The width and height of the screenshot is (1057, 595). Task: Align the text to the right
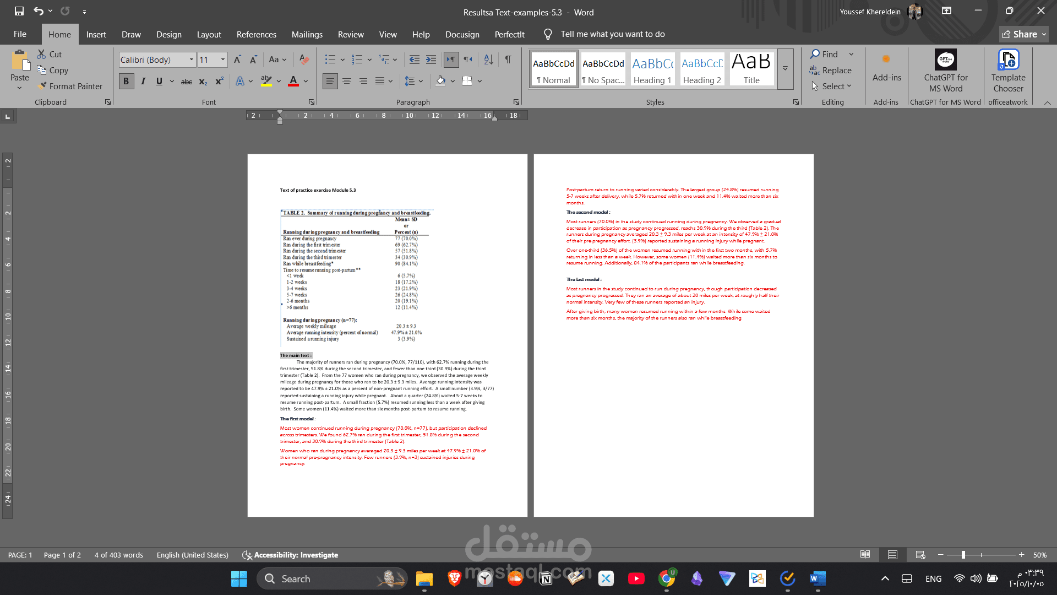pos(363,81)
